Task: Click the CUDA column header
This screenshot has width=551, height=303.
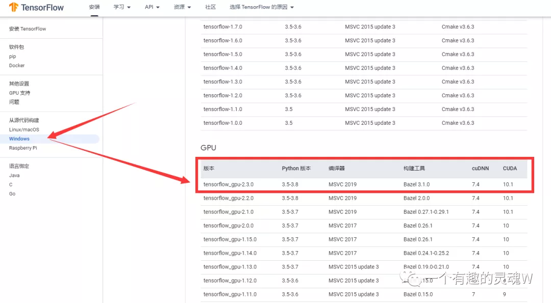Action: pyautogui.click(x=510, y=169)
